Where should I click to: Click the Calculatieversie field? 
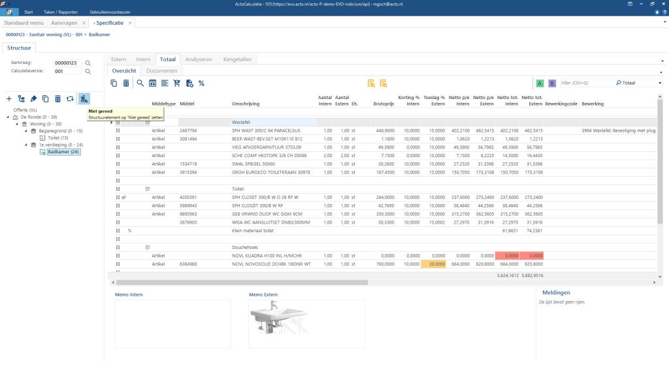tap(67, 72)
